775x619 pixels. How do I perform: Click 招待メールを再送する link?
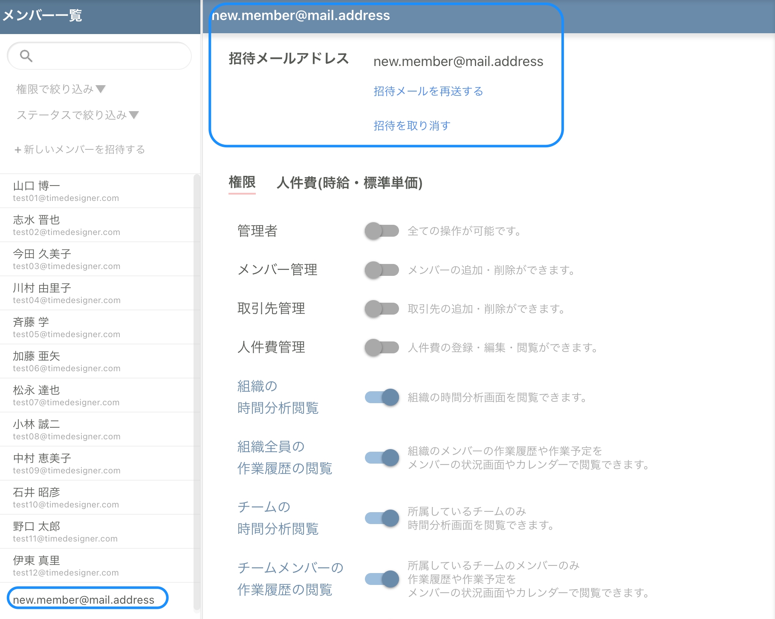pos(428,91)
